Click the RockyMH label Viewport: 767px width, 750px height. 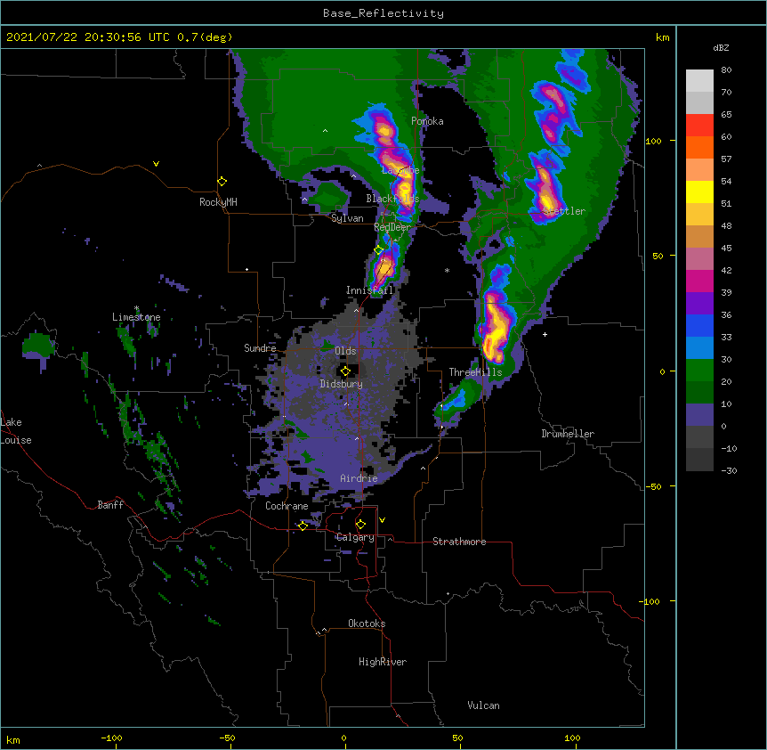pyautogui.click(x=218, y=202)
